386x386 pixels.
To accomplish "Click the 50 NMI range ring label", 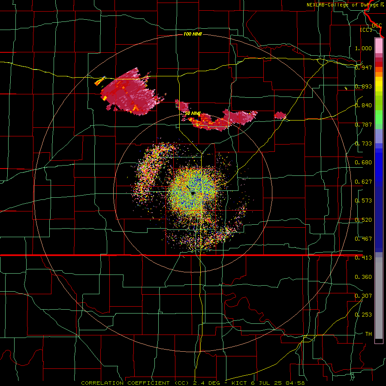I will point(193,113).
